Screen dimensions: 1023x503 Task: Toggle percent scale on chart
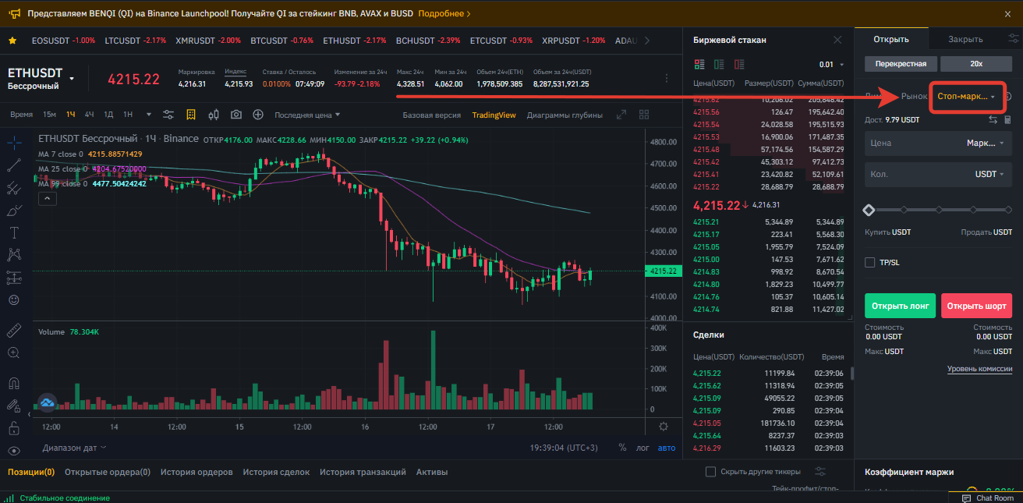[622, 448]
